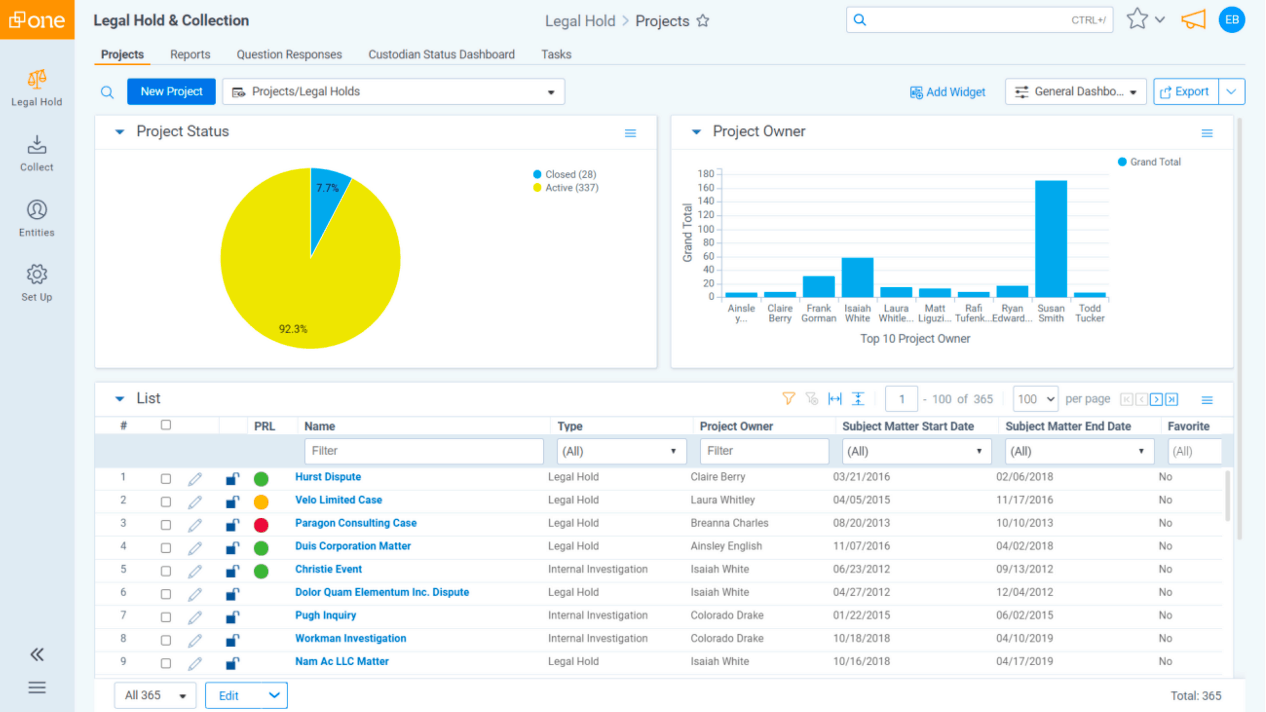
Task: Switch to the Reports tab
Action: (190, 55)
